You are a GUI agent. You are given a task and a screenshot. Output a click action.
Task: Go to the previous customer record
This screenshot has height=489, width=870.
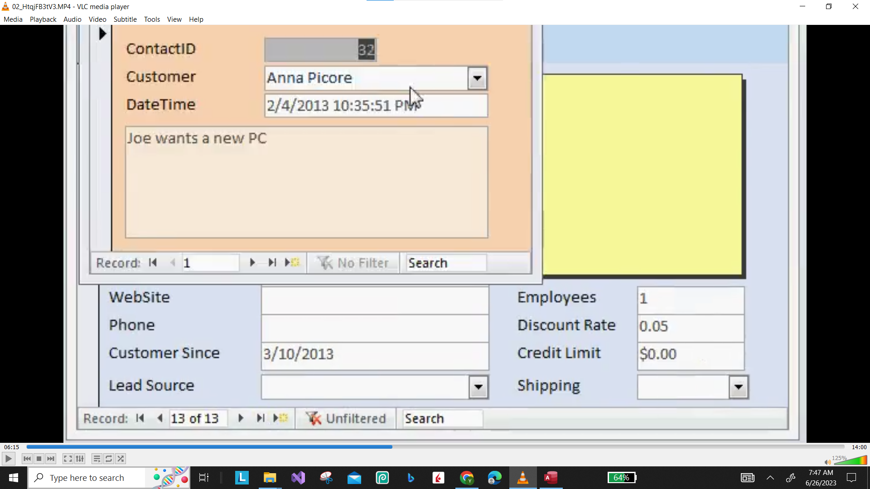(159, 418)
